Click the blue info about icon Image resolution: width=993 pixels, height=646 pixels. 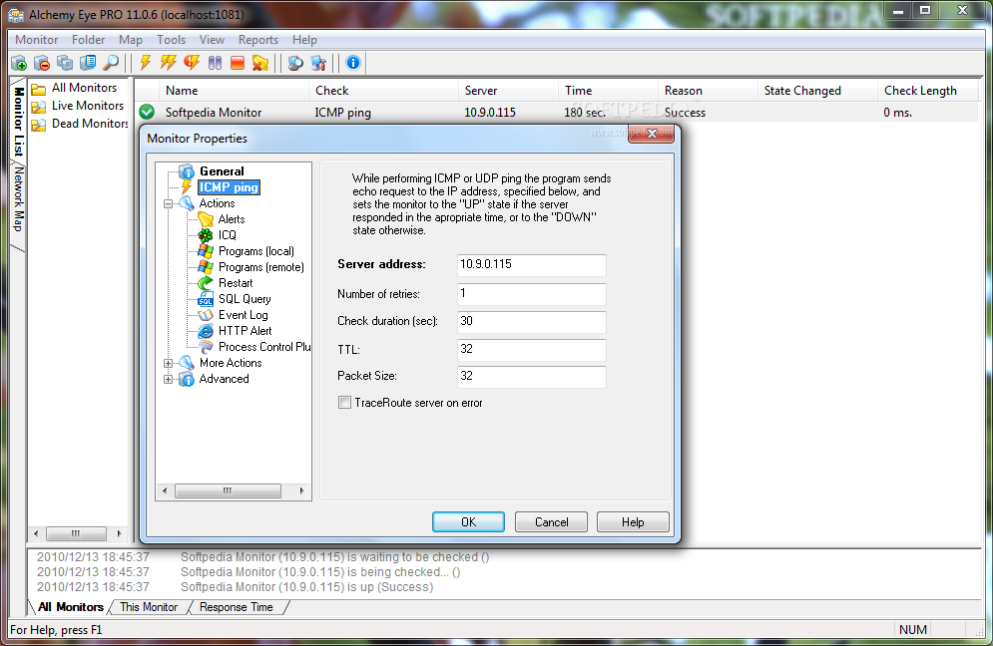[352, 63]
